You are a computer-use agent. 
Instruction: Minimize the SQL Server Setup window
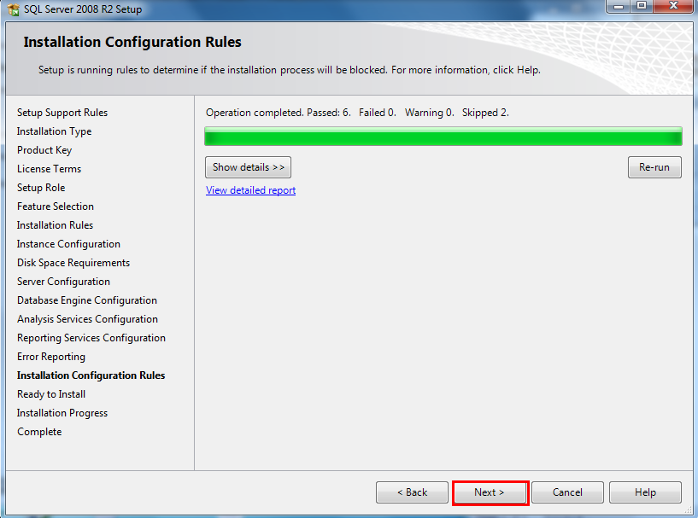(x=619, y=6)
